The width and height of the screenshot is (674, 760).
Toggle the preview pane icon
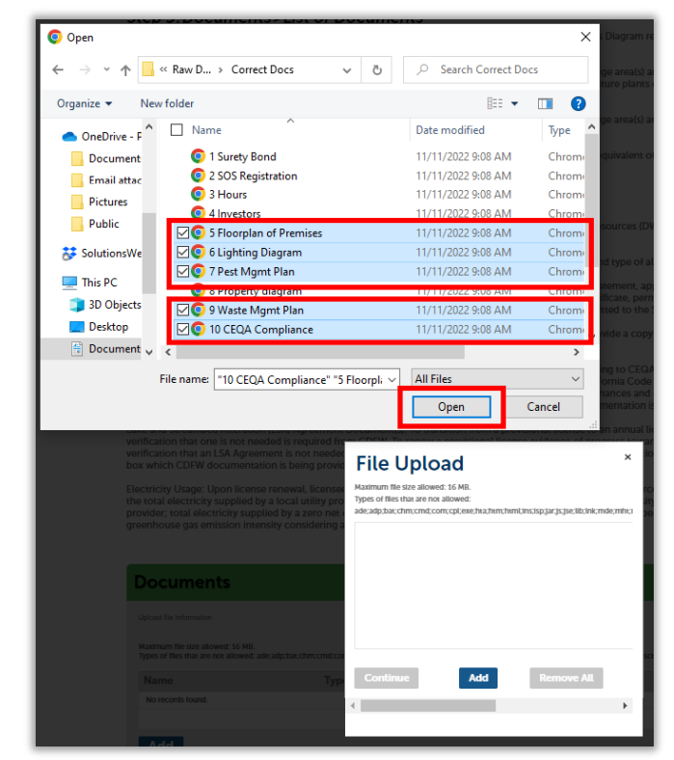pos(545,103)
